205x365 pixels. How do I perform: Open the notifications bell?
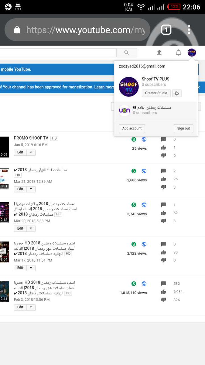(x=179, y=53)
